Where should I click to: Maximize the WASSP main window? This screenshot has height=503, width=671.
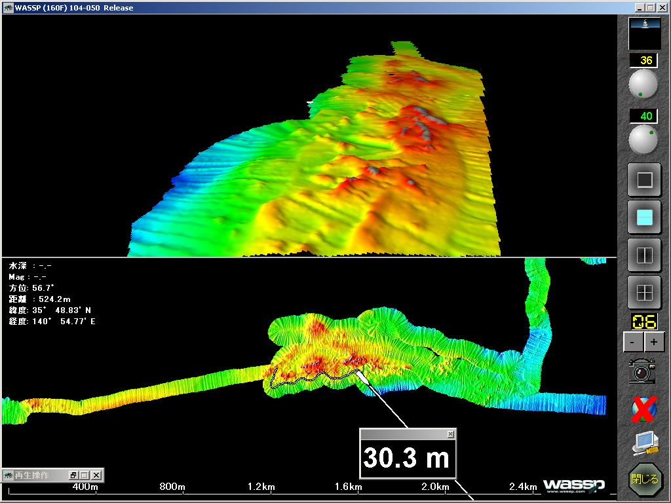point(651,8)
